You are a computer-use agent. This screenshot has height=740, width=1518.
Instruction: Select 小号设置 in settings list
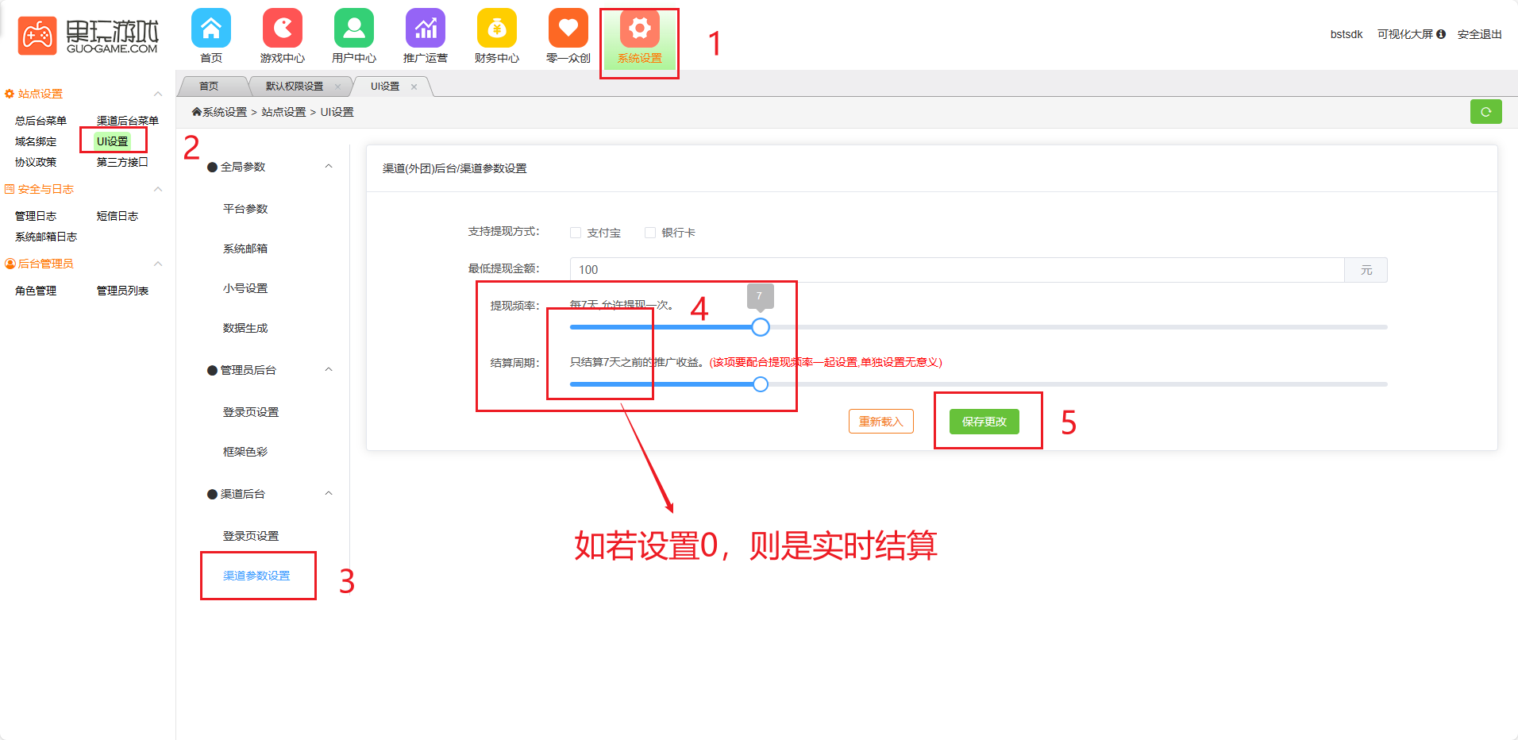tap(245, 288)
